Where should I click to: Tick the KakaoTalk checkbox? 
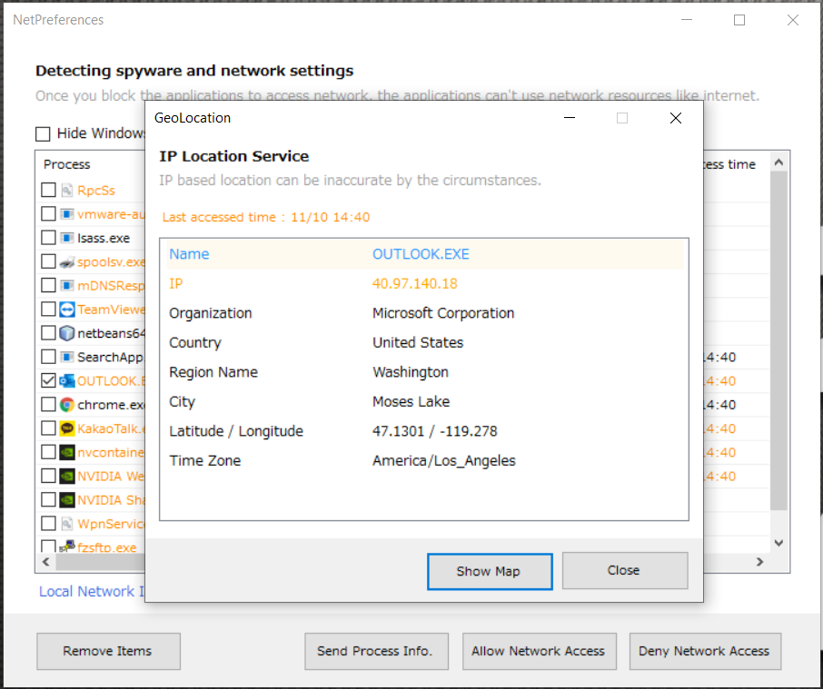[x=48, y=428]
